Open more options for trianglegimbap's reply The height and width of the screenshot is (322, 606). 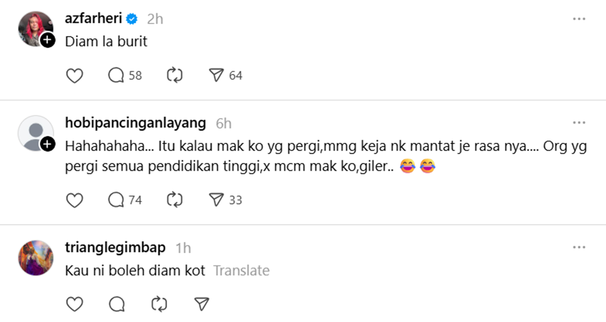pyautogui.click(x=579, y=248)
